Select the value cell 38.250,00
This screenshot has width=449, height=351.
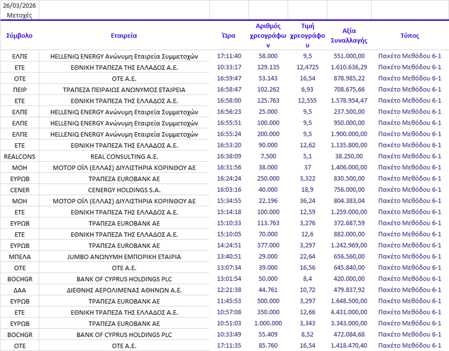pos(349,157)
